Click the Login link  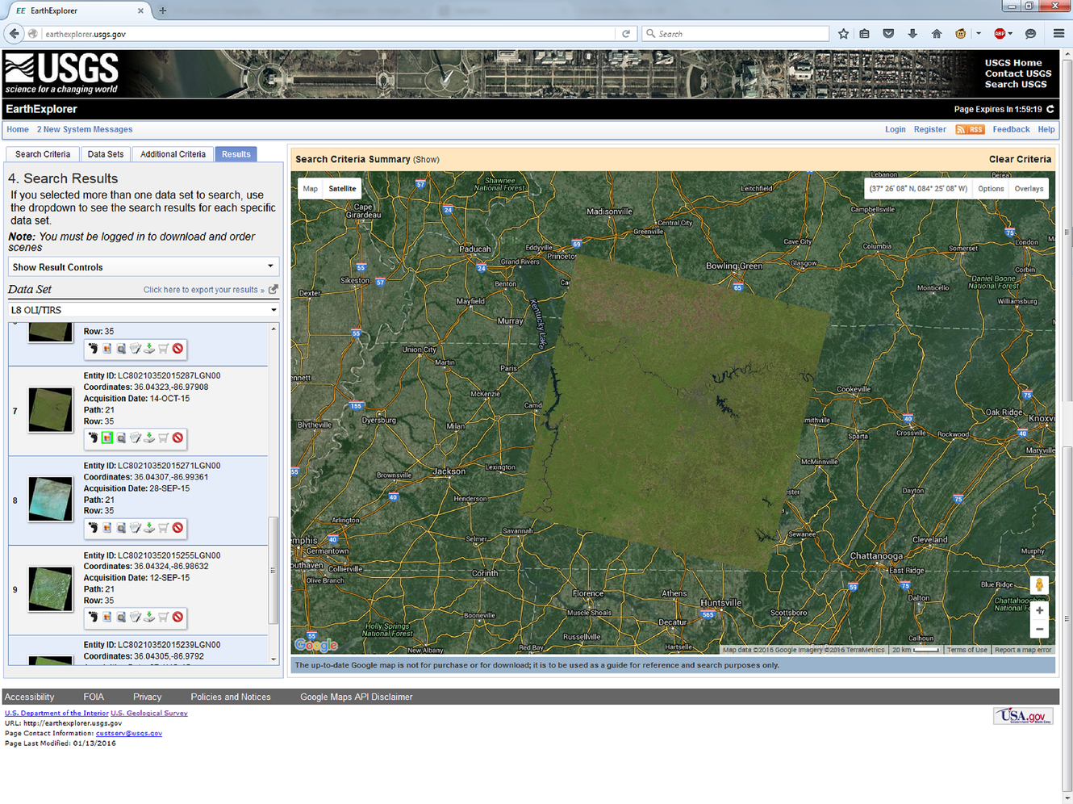pyautogui.click(x=895, y=129)
